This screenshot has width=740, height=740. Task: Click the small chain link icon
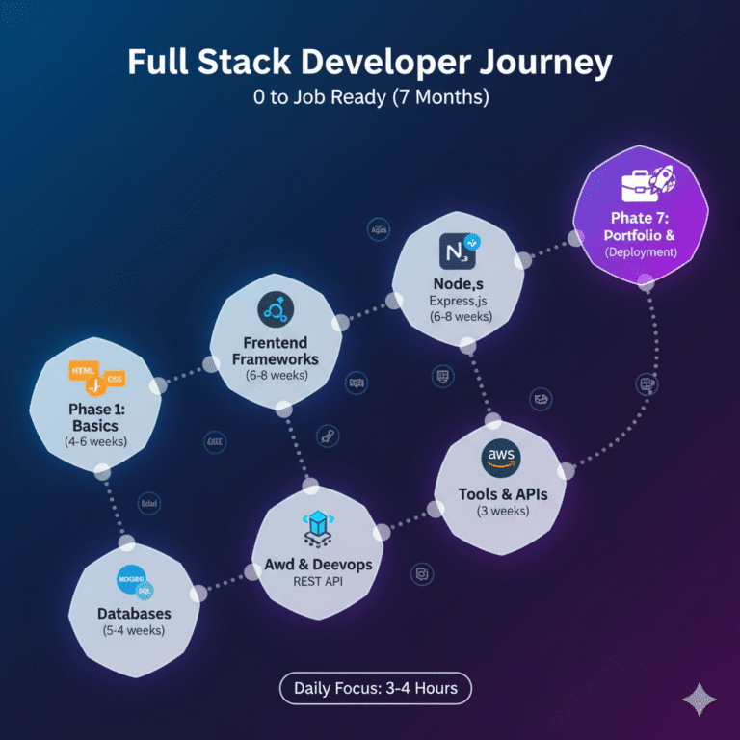point(327,437)
